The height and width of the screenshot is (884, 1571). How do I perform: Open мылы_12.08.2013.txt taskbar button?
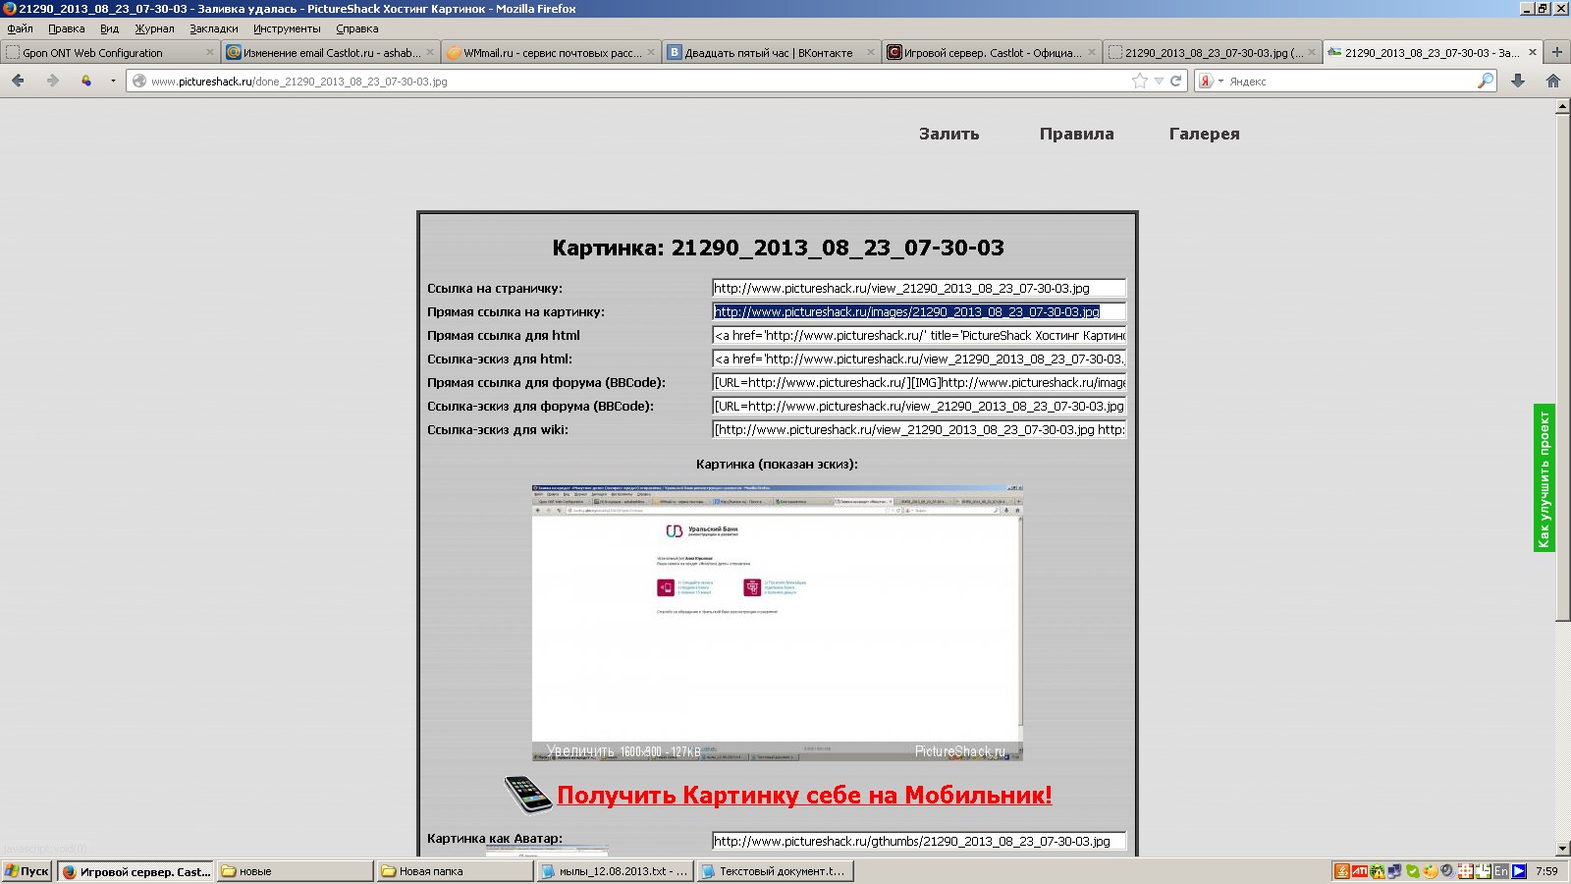coord(615,871)
